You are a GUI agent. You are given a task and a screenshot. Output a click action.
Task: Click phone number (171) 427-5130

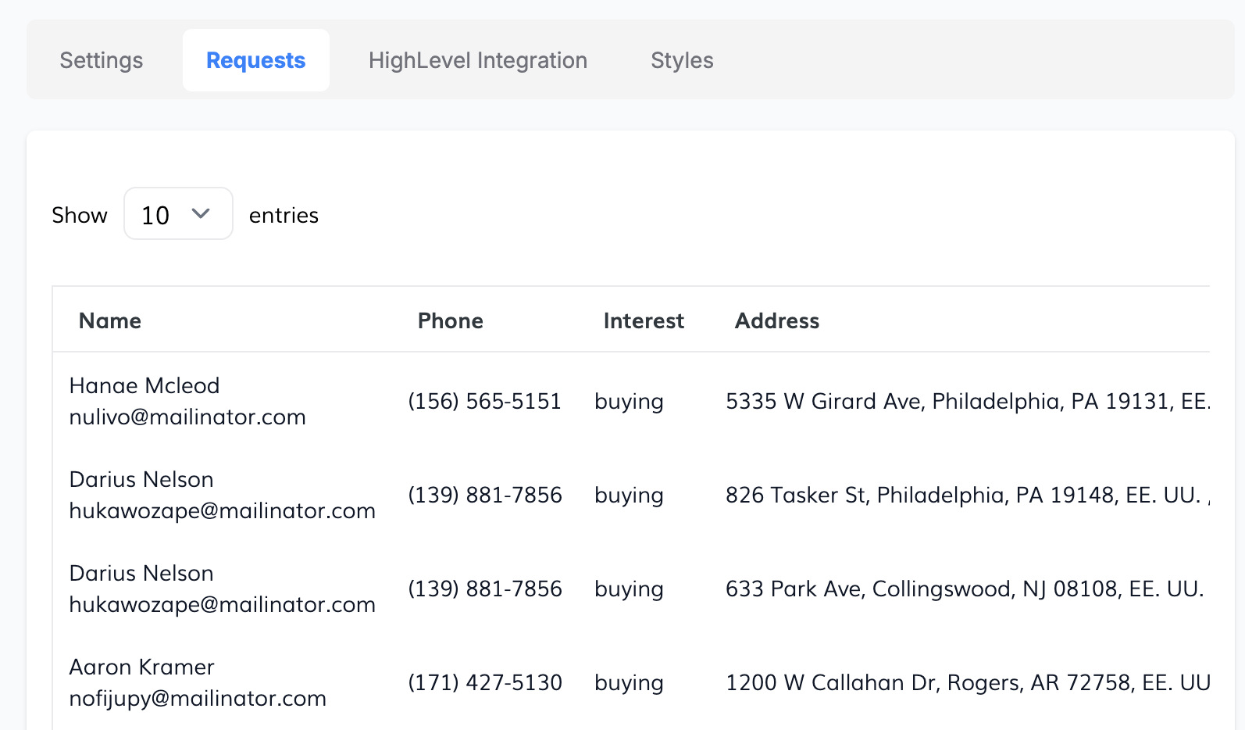click(484, 682)
